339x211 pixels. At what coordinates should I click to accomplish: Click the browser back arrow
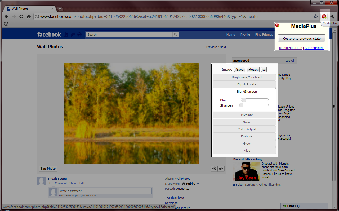coord(7,16)
